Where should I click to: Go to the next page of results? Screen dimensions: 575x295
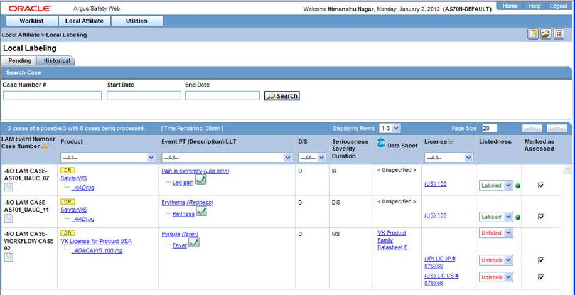(557, 129)
